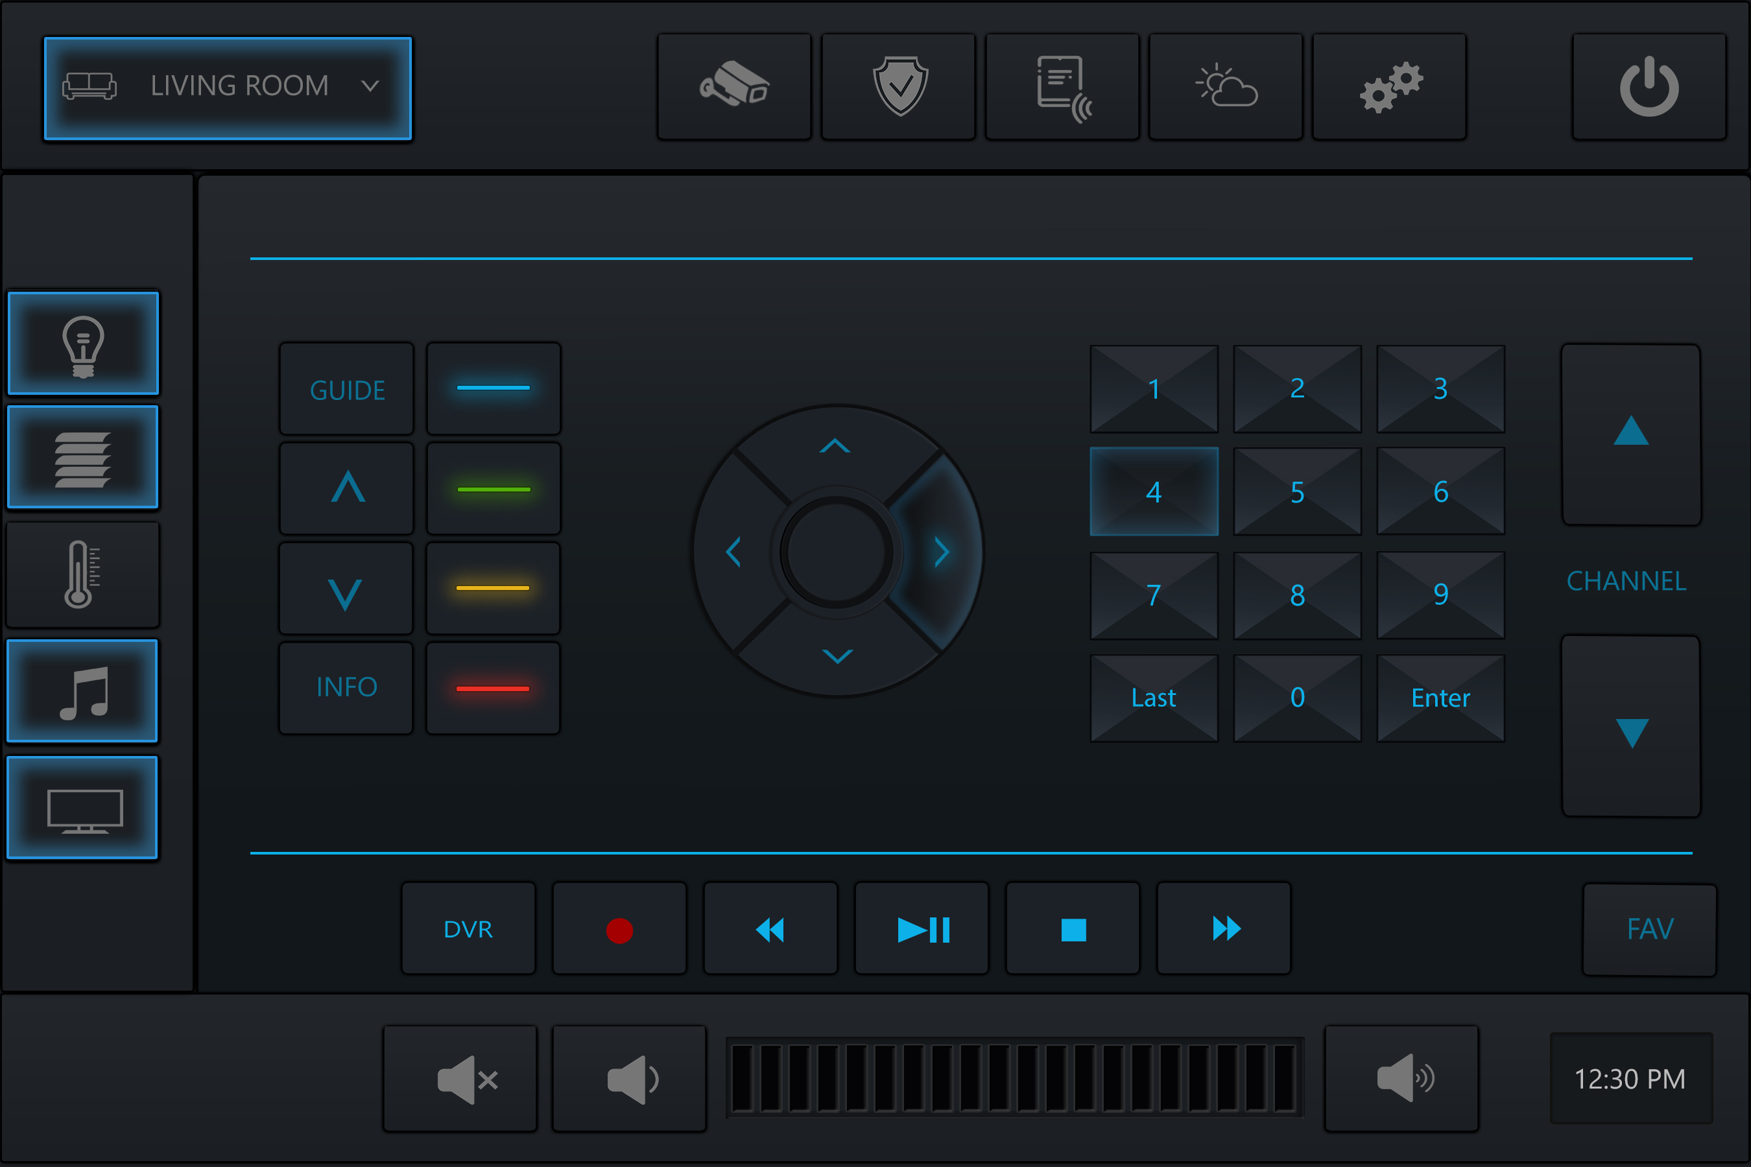Navigate up on the D-pad

tap(836, 448)
